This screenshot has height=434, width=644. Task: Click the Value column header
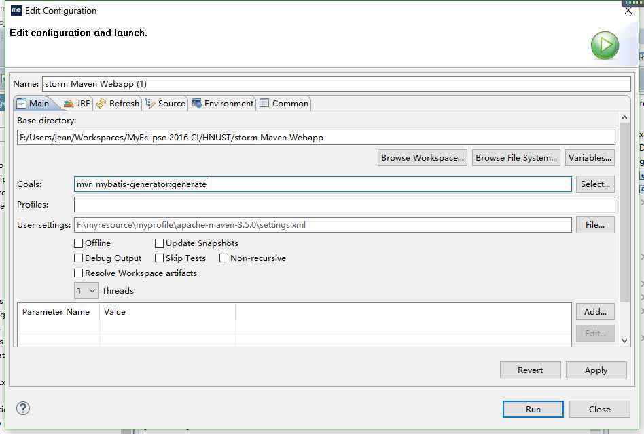click(168, 312)
